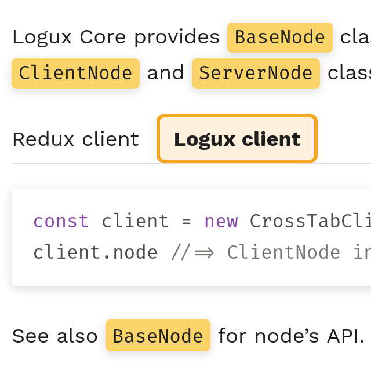Screen dimensions: 371x371
Task: Click the 'ClientNode' comment in code block
Action: (x=283, y=252)
